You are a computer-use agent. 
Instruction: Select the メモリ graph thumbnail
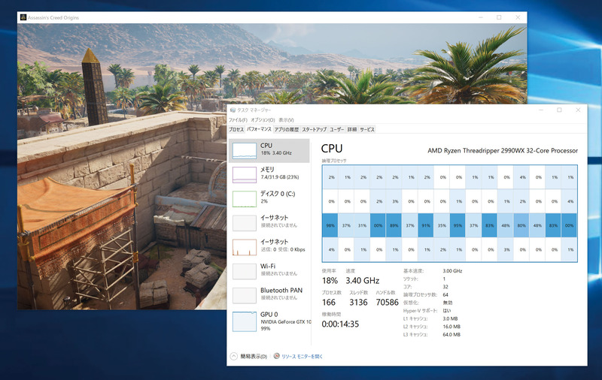(x=245, y=175)
